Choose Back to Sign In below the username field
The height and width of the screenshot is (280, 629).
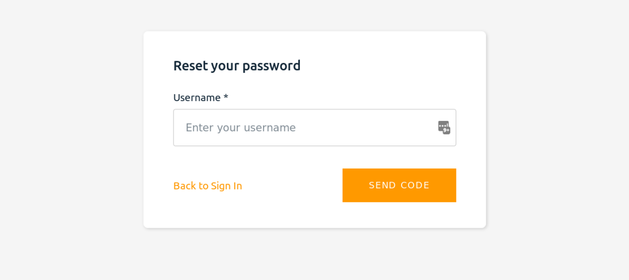tap(208, 186)
